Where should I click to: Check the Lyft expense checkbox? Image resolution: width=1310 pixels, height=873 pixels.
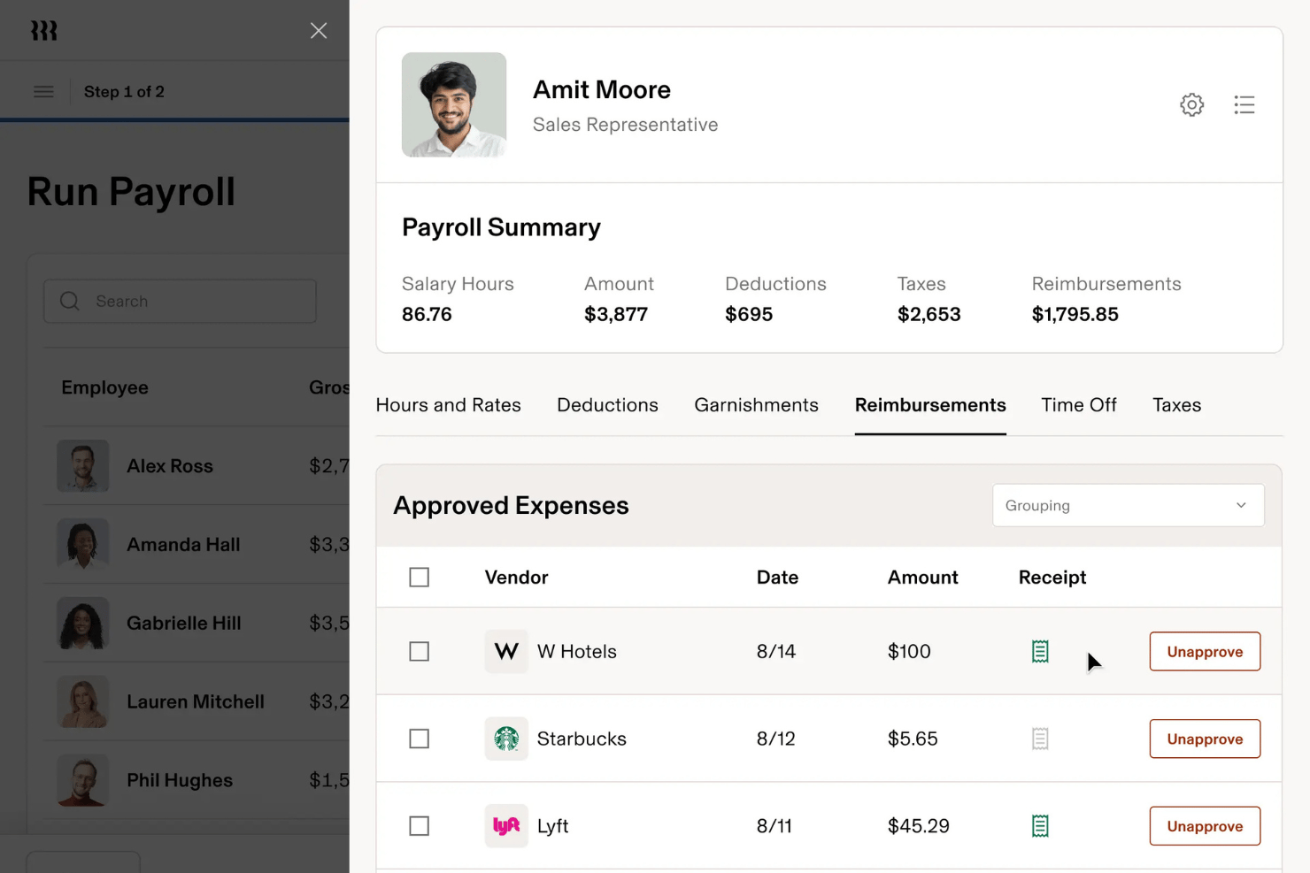pyautogui.click(x=420, y=826)
